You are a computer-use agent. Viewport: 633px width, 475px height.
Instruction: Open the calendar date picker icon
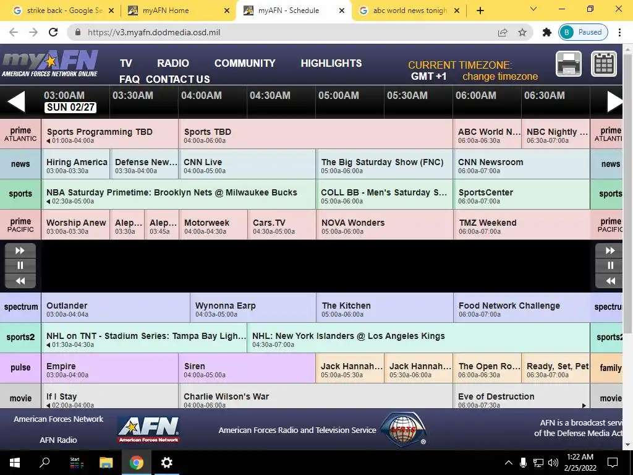pos(604,64)
